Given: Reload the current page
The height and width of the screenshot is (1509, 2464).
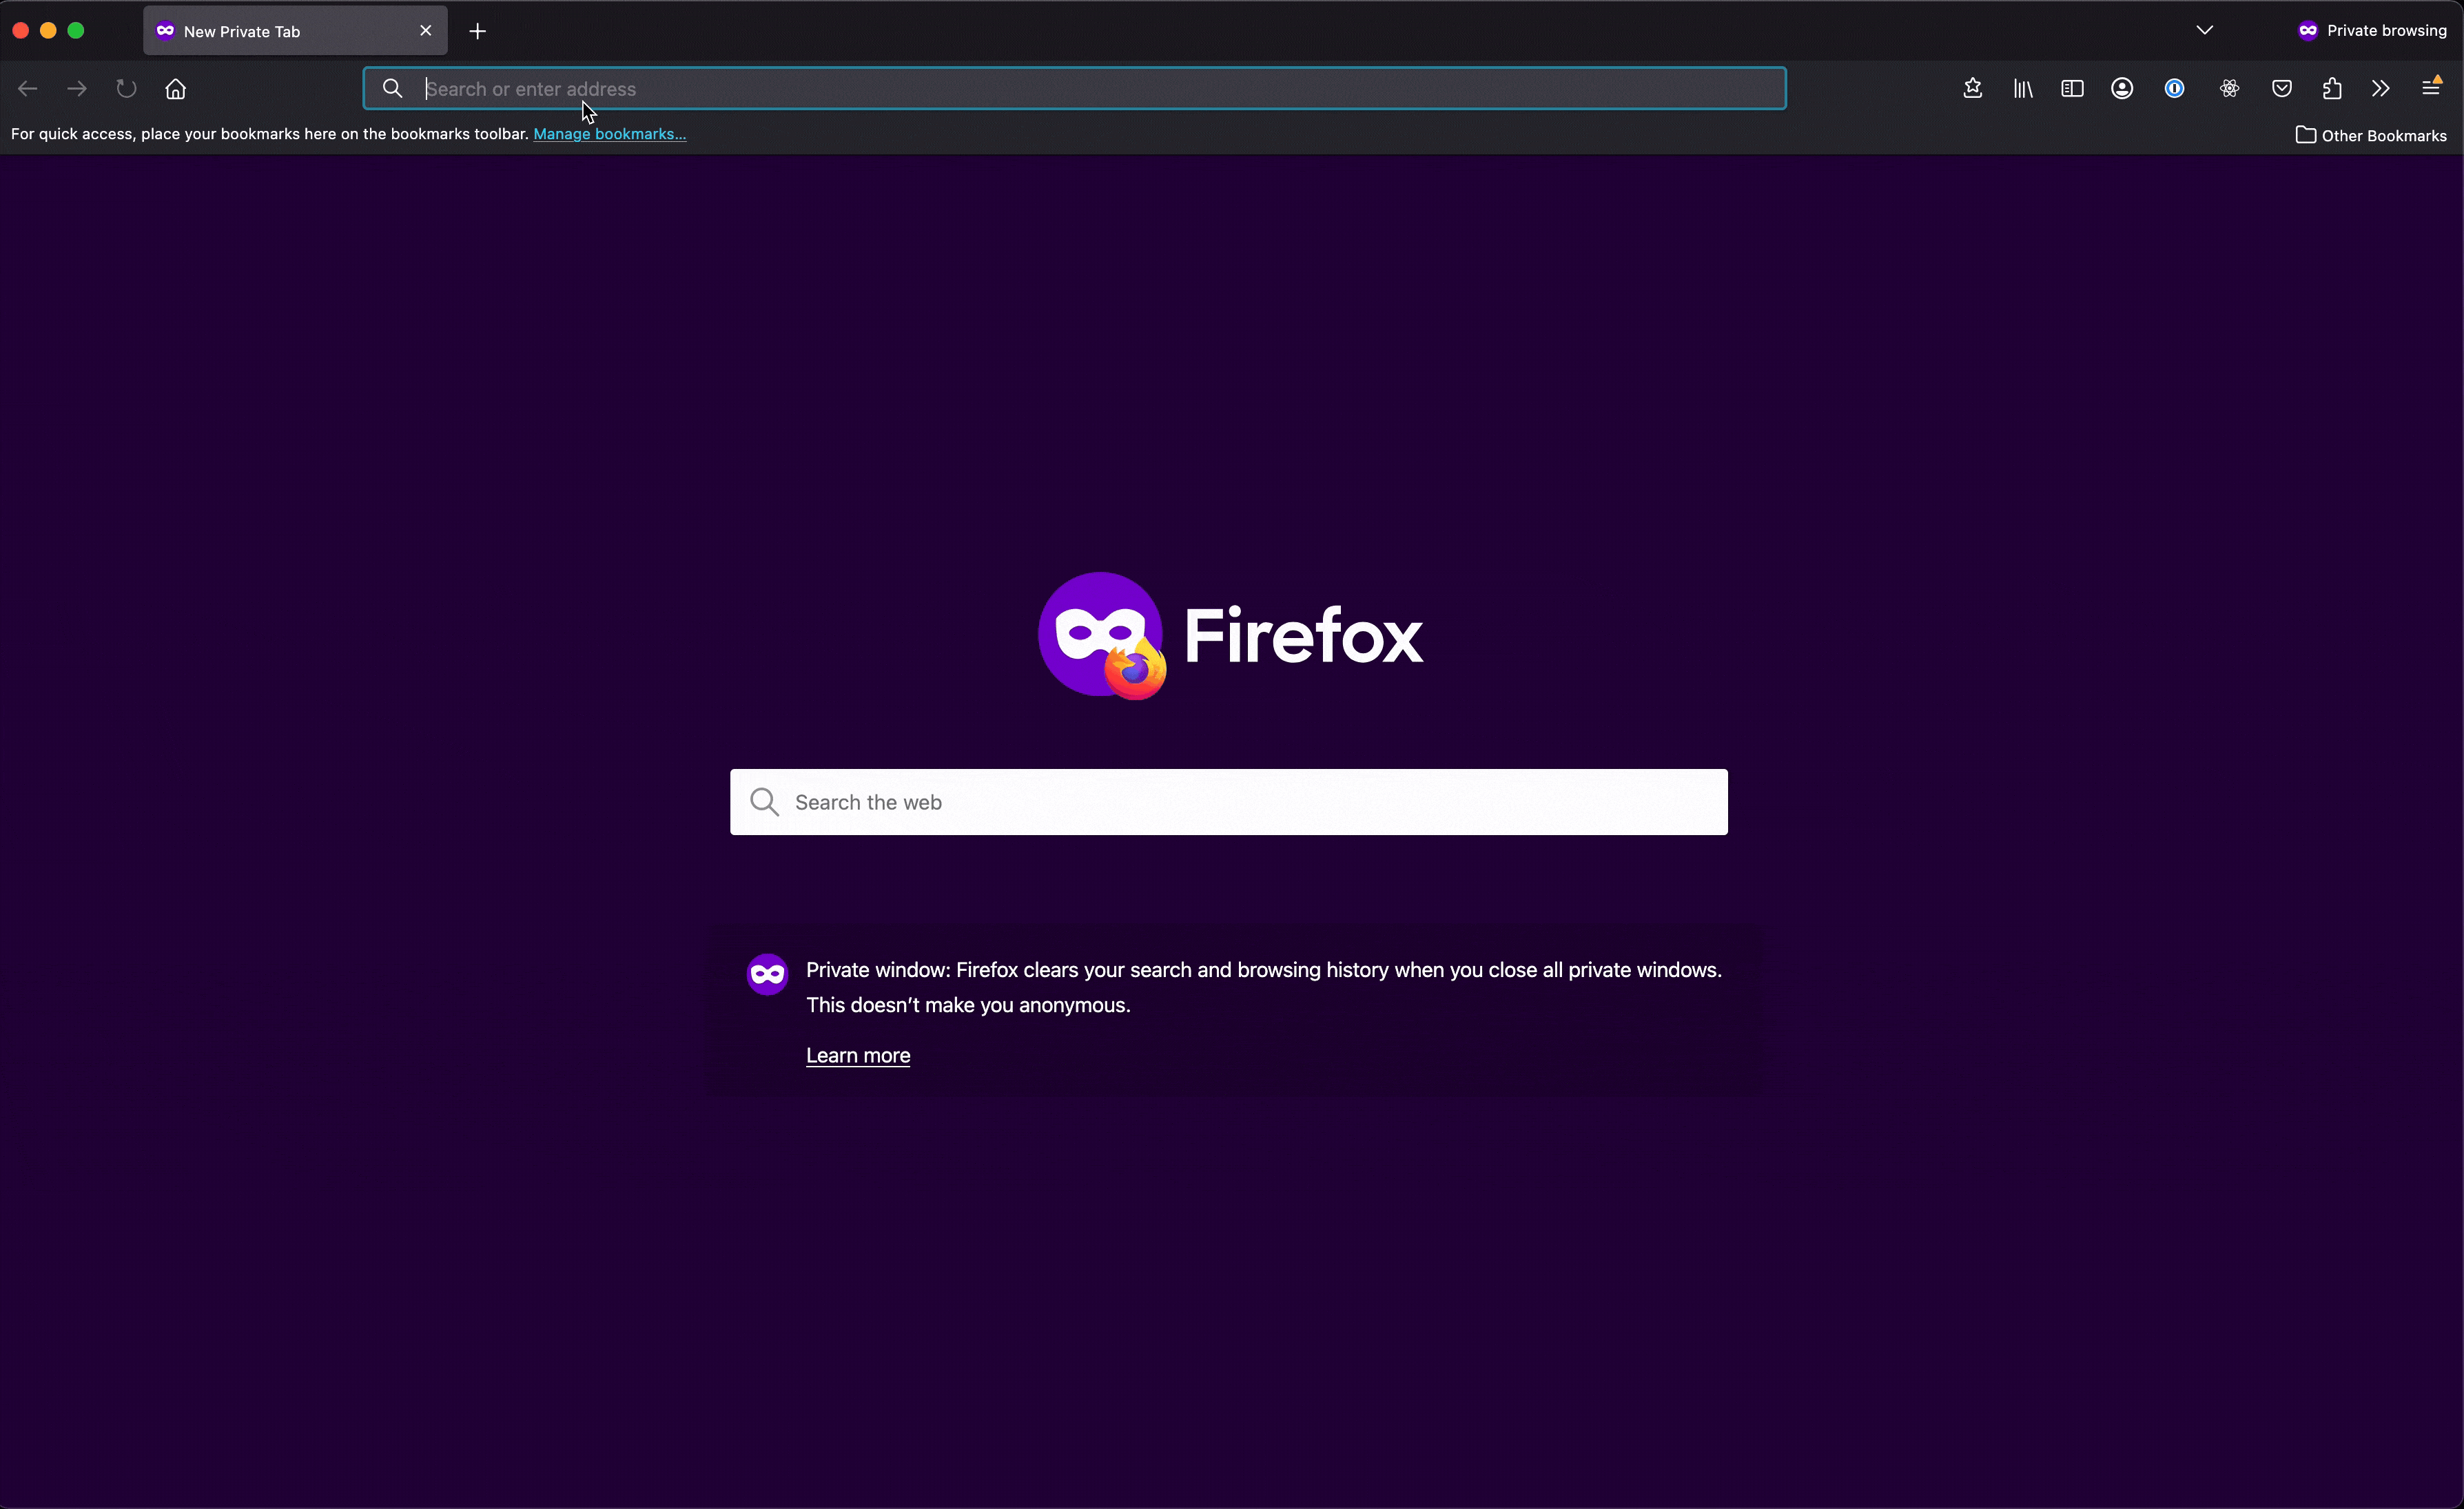Looking at the screenshot, I should click(126, 89).
